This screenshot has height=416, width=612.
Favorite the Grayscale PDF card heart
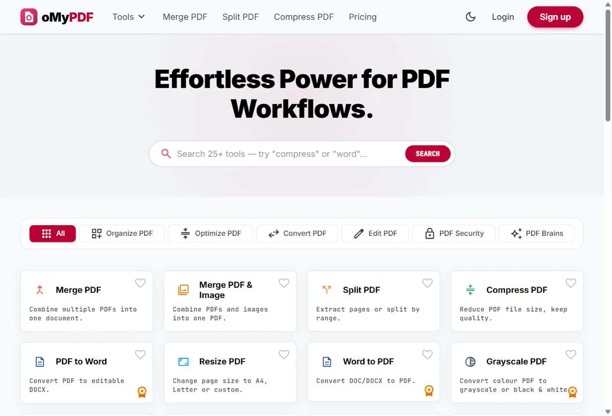571,354
